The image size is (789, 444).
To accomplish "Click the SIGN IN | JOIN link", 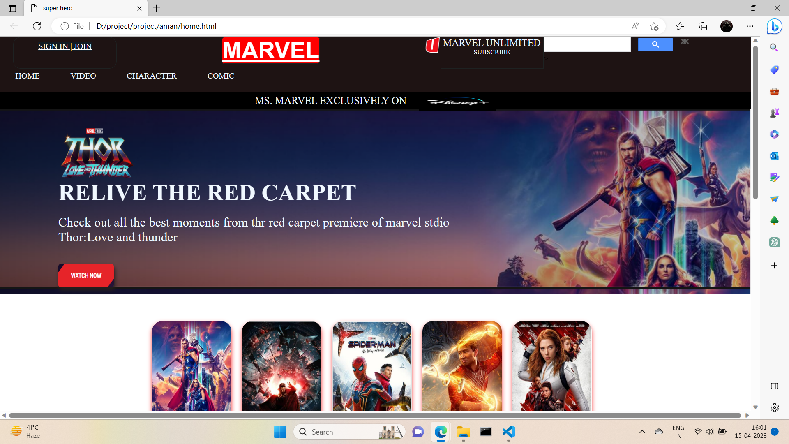I will (65, 46).
